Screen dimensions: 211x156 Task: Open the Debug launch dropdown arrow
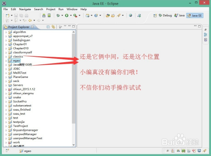pos(62,16)
